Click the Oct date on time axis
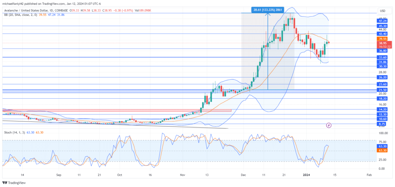This screenshot has width=395, height=187. coord(120,175)
